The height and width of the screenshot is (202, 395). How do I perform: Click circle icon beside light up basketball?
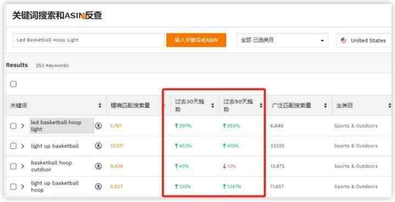98,146
